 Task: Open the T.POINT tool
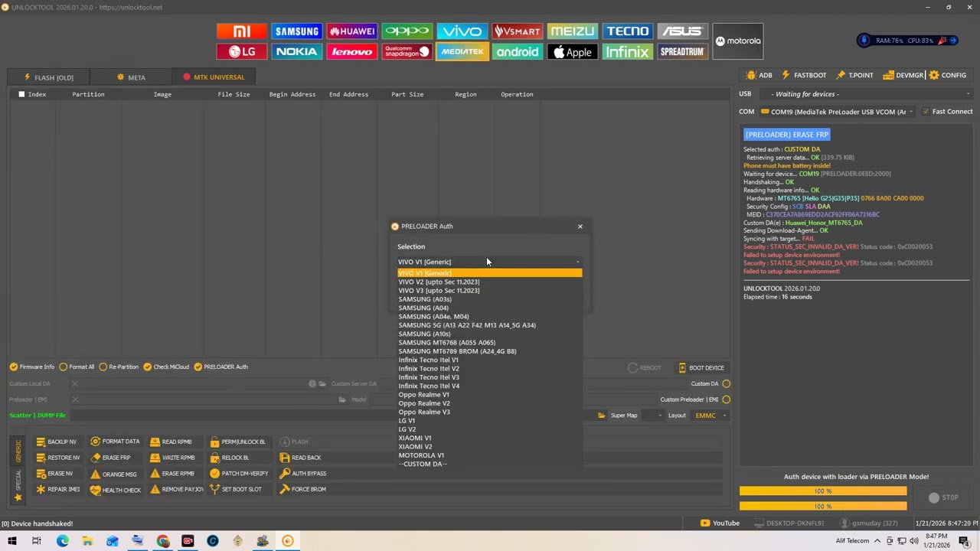(855, 75)
